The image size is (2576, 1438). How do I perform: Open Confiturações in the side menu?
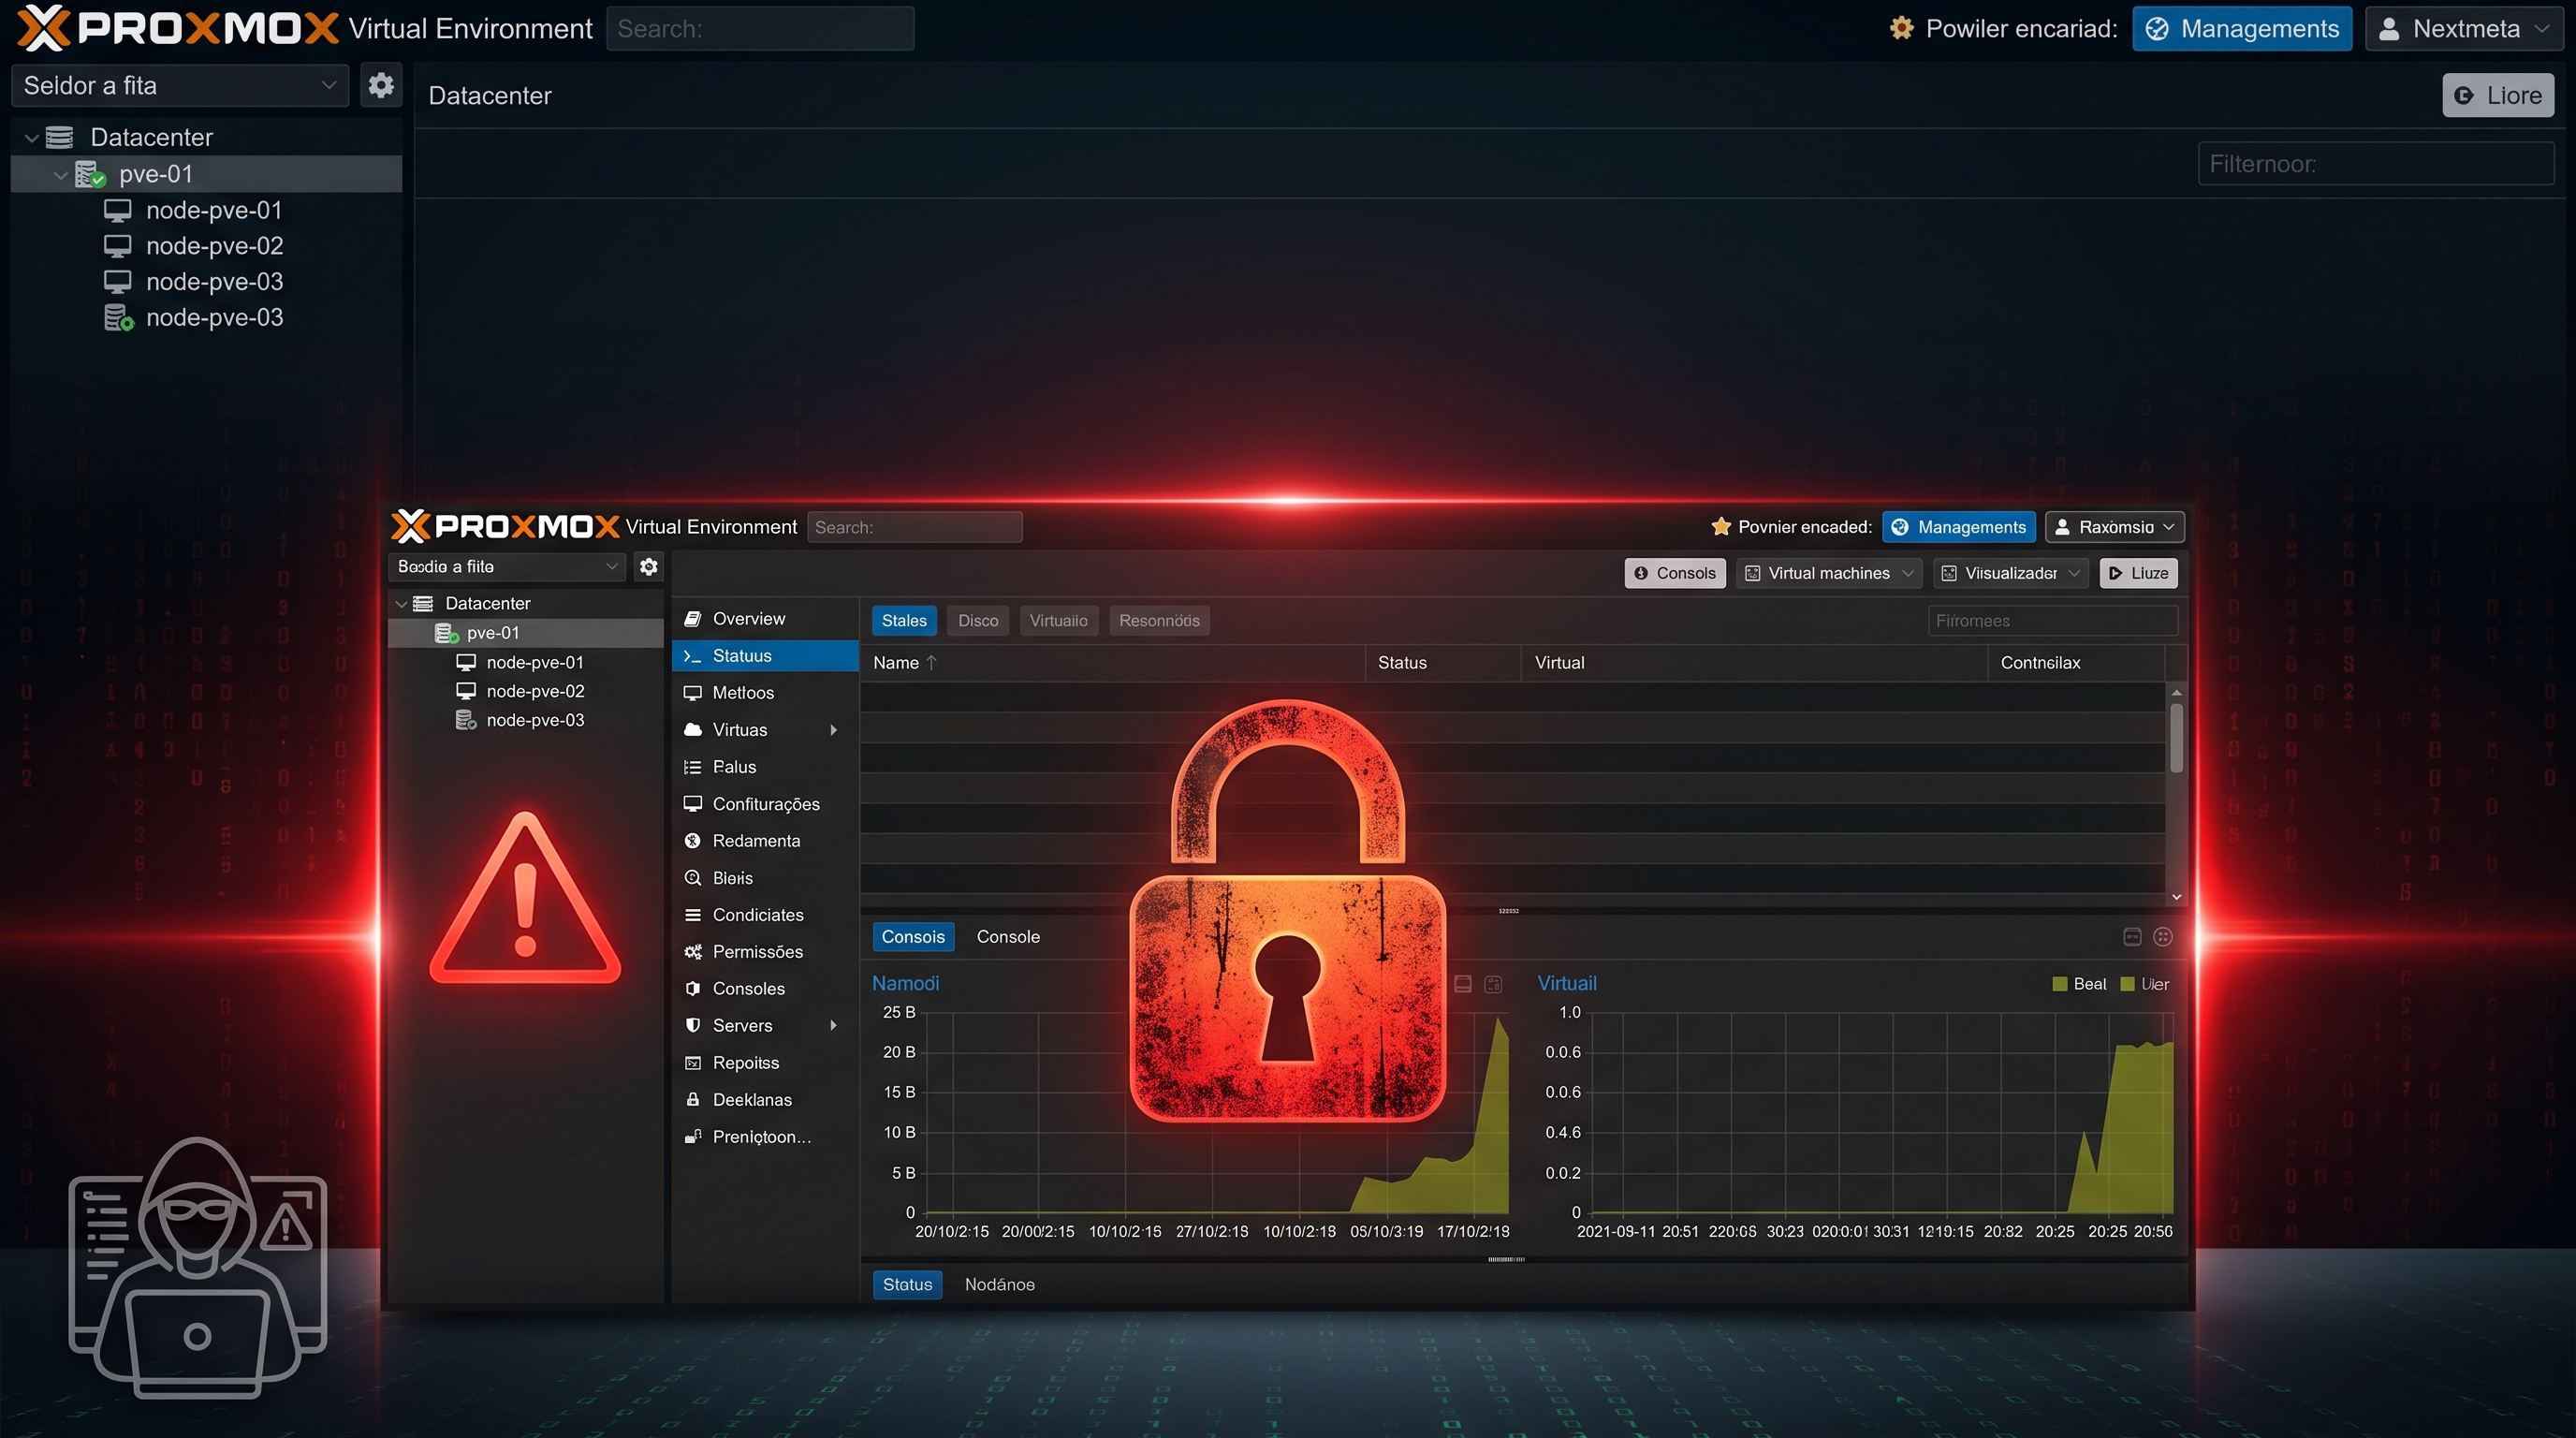point(765,803)
